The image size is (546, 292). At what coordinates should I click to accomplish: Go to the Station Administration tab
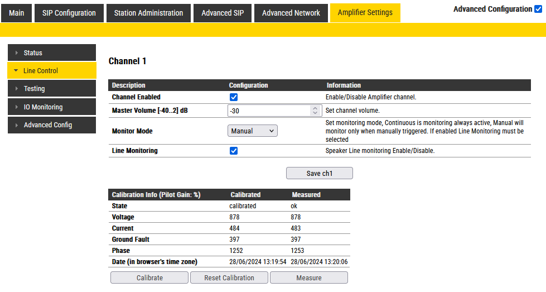pos(148,13)
